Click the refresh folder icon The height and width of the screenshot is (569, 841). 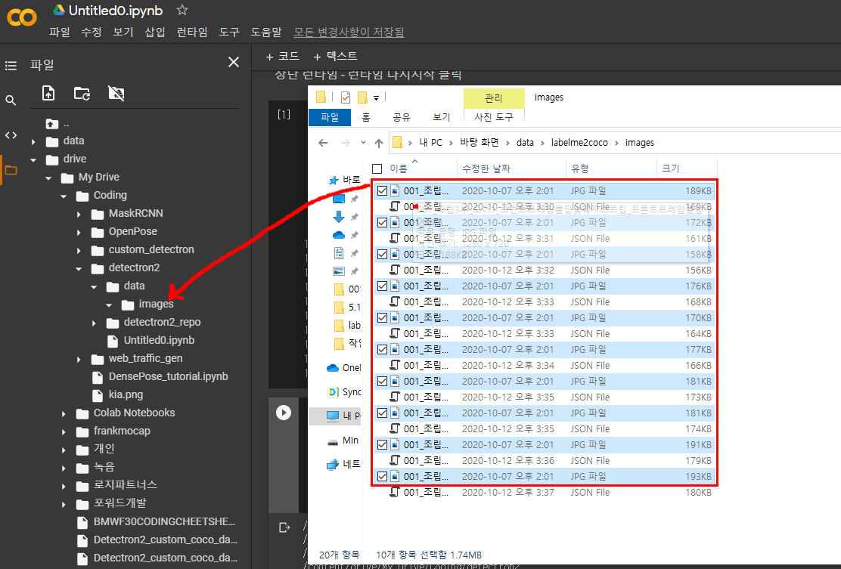(x=82, y=93)
